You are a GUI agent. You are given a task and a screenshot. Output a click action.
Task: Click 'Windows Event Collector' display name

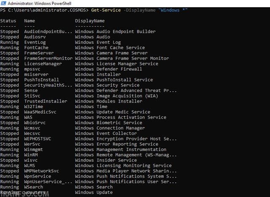tap(106, 133)
